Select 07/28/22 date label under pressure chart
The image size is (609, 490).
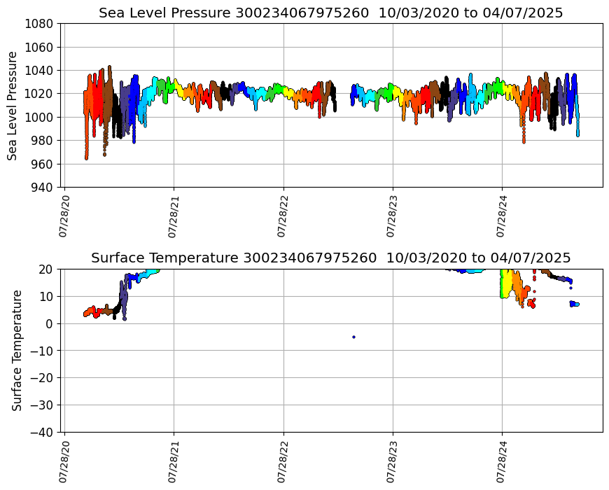(283, 216)
